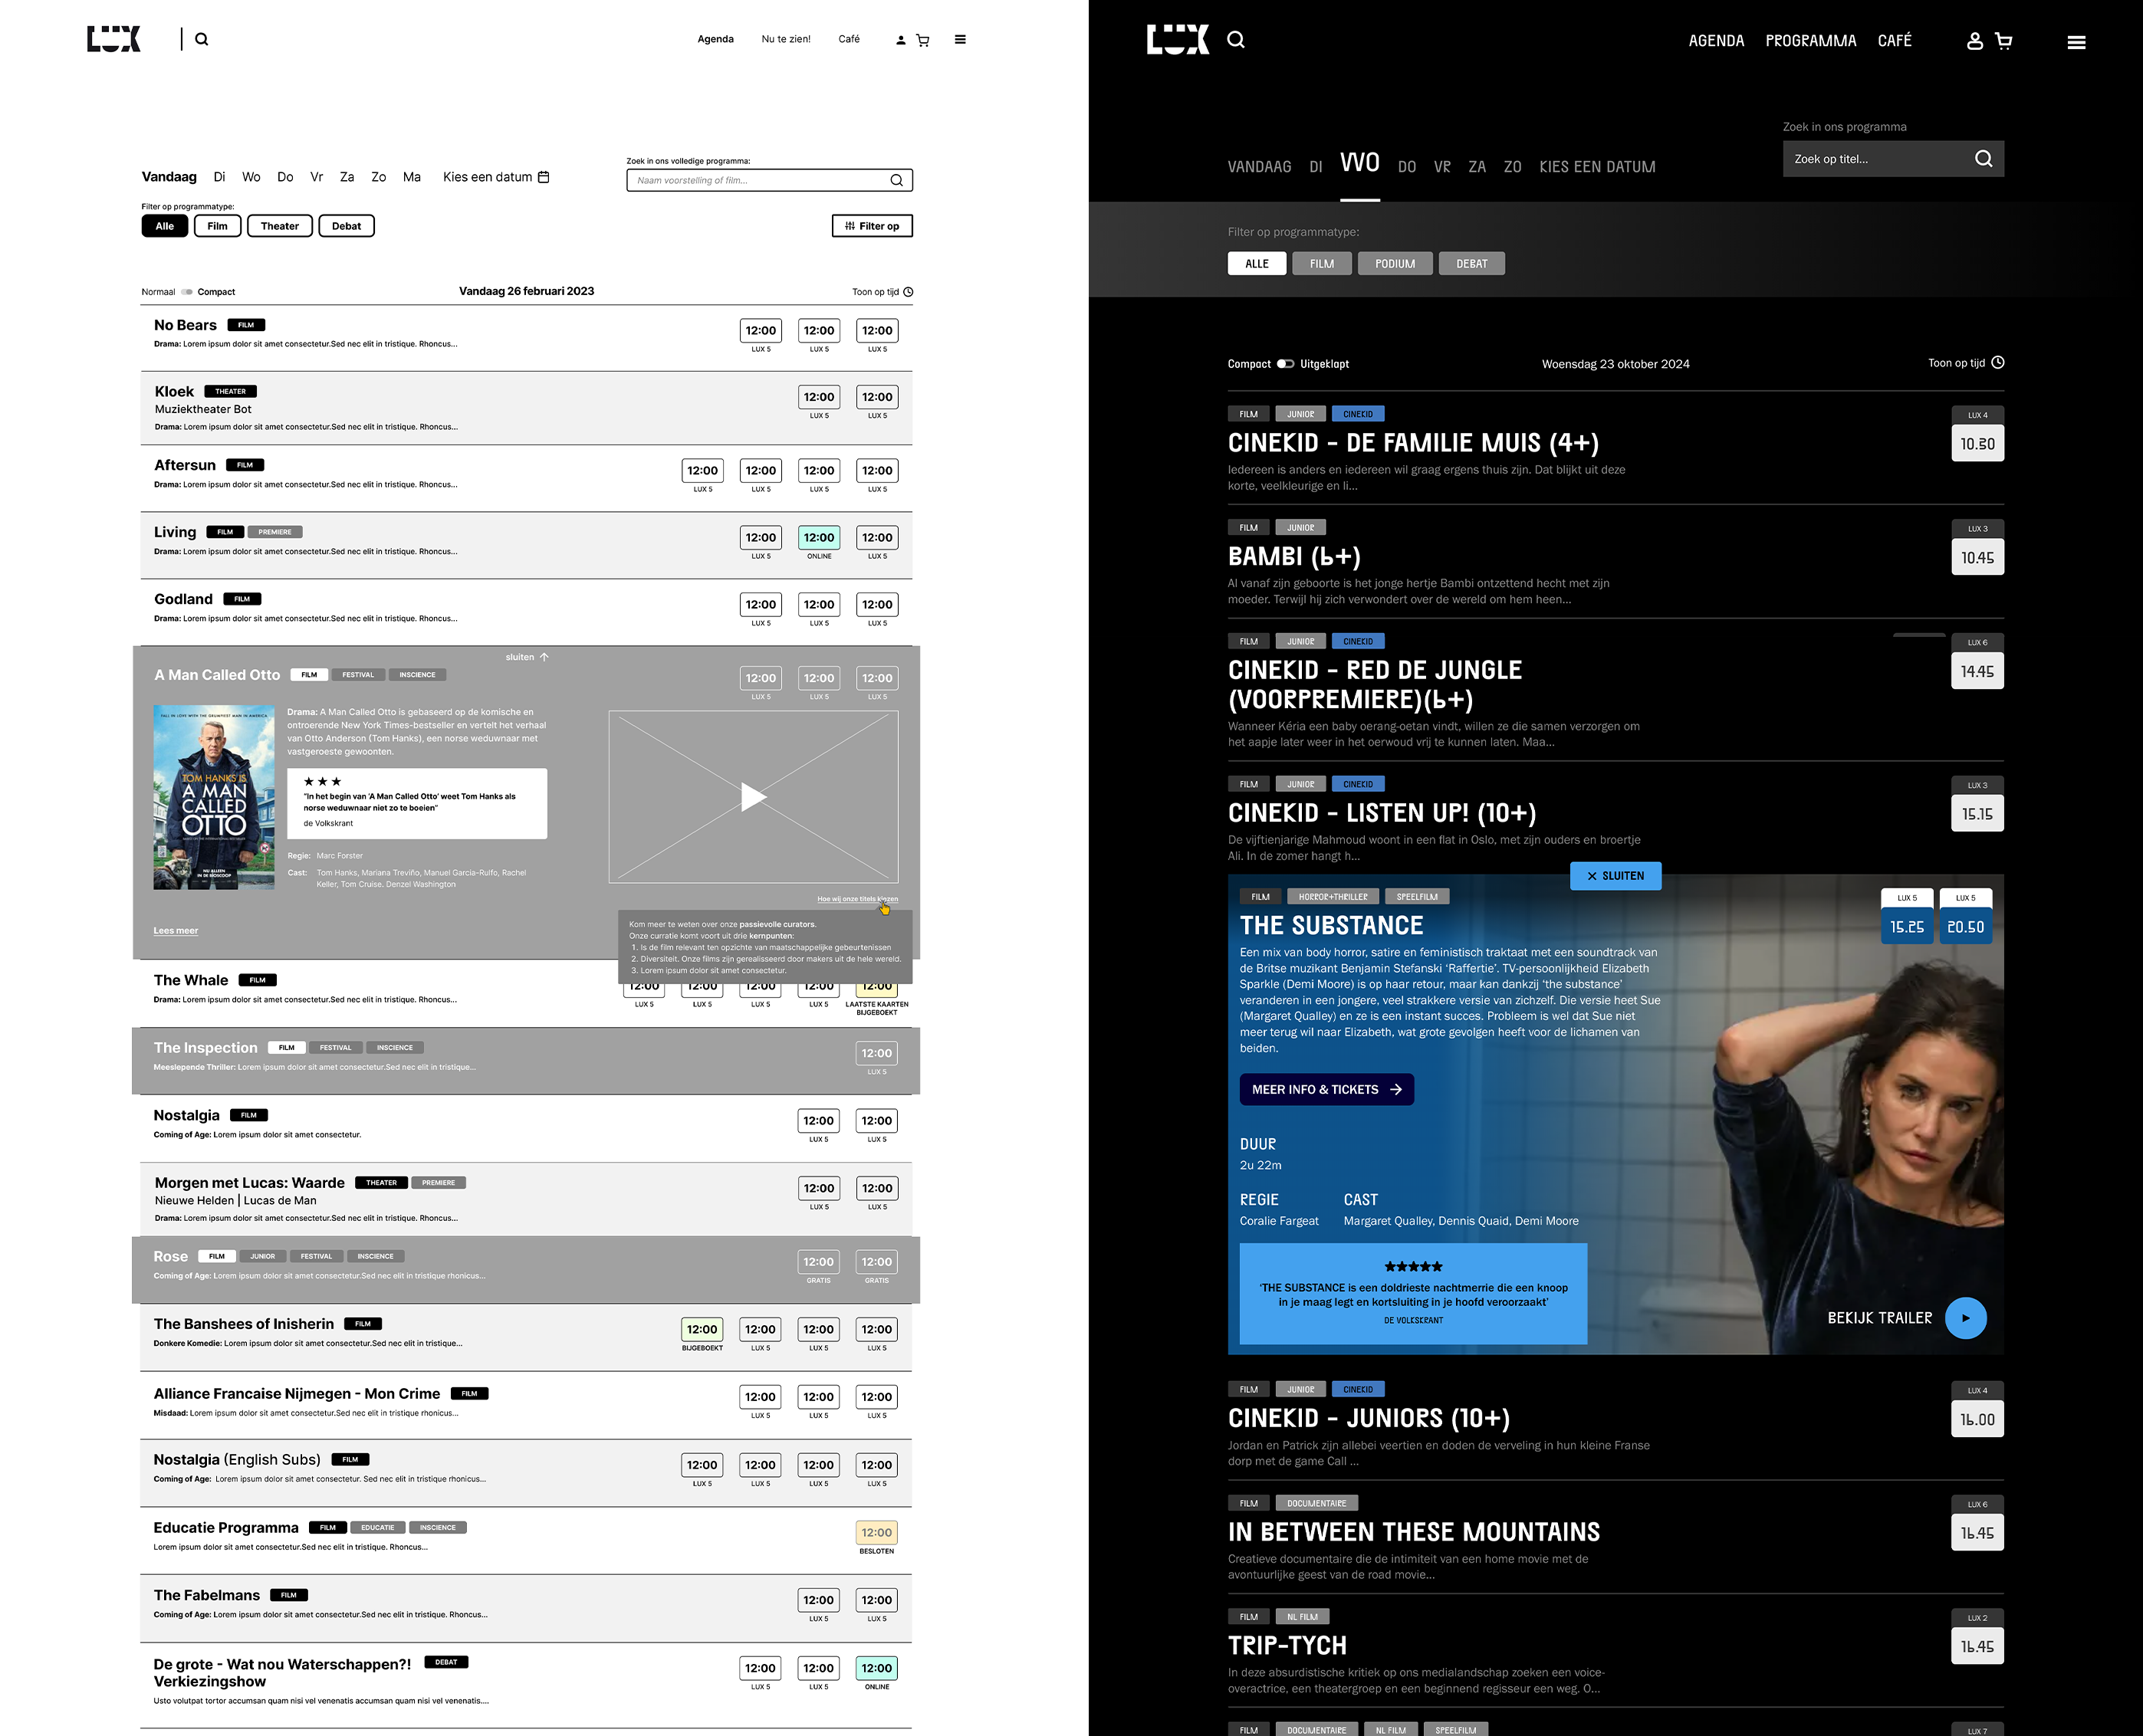Click the magnifier in Naam voorstelling search box
This screenshot has width=2143, height=1736.
896,180
